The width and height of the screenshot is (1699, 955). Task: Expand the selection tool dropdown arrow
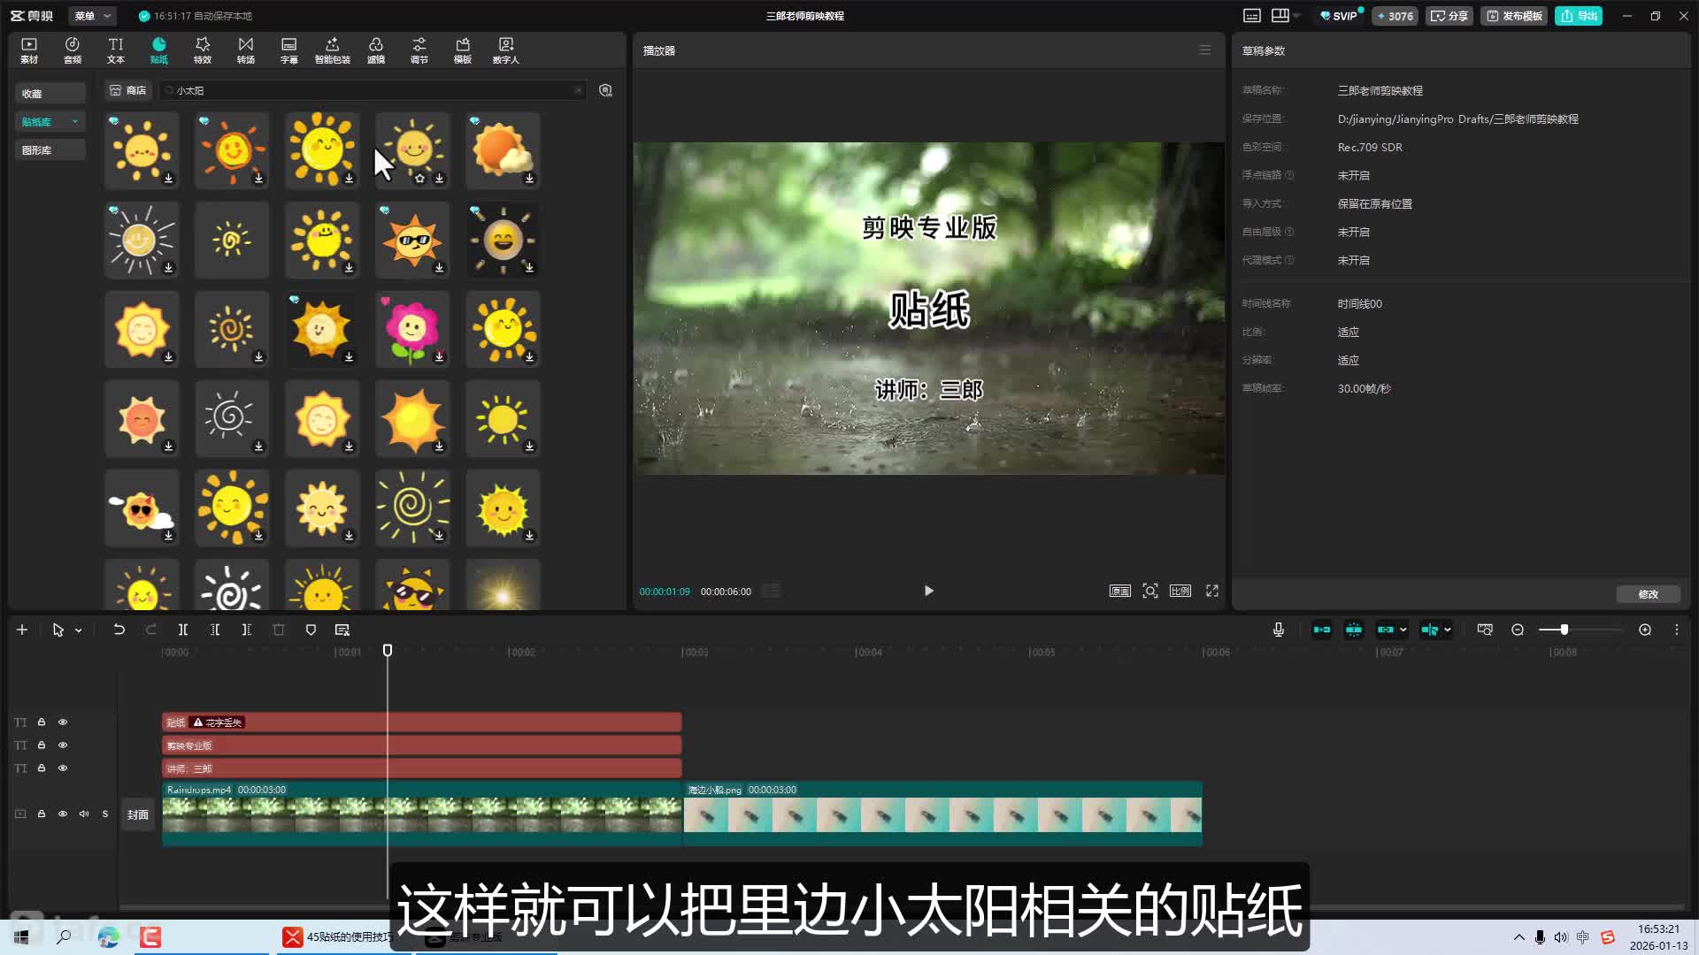pyautogui.click(x=79, y=630)
